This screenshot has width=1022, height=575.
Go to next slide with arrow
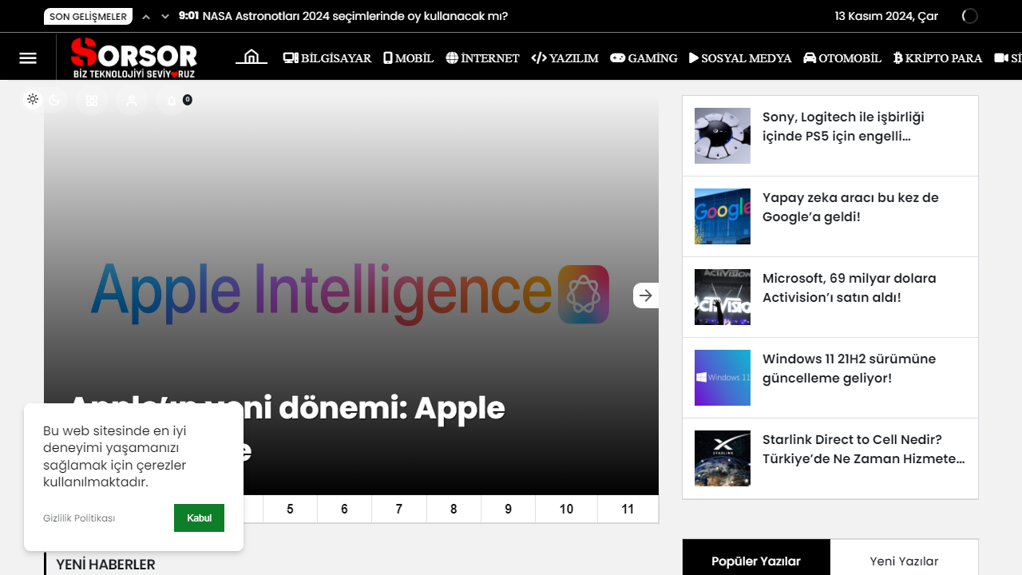tap(645, 295)
